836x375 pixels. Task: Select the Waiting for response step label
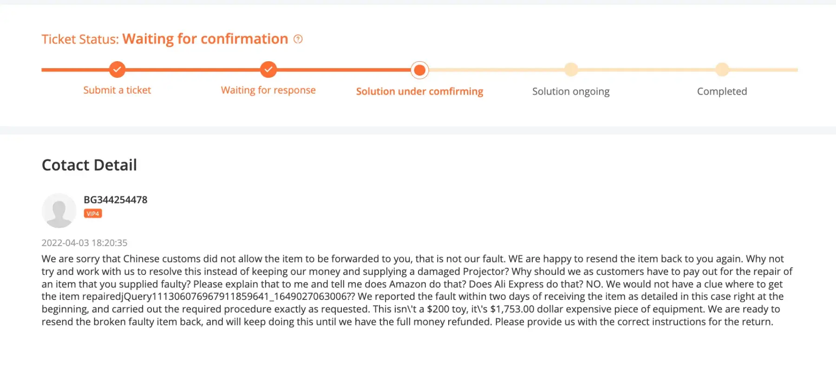(x=268, y=90)
